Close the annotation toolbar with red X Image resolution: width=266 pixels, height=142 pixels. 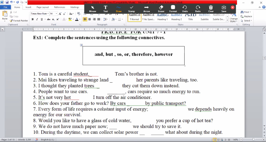(x=232, y=7)
